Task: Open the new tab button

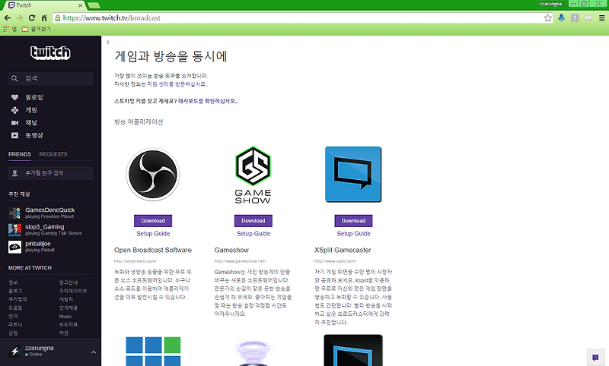Action: 94,5
